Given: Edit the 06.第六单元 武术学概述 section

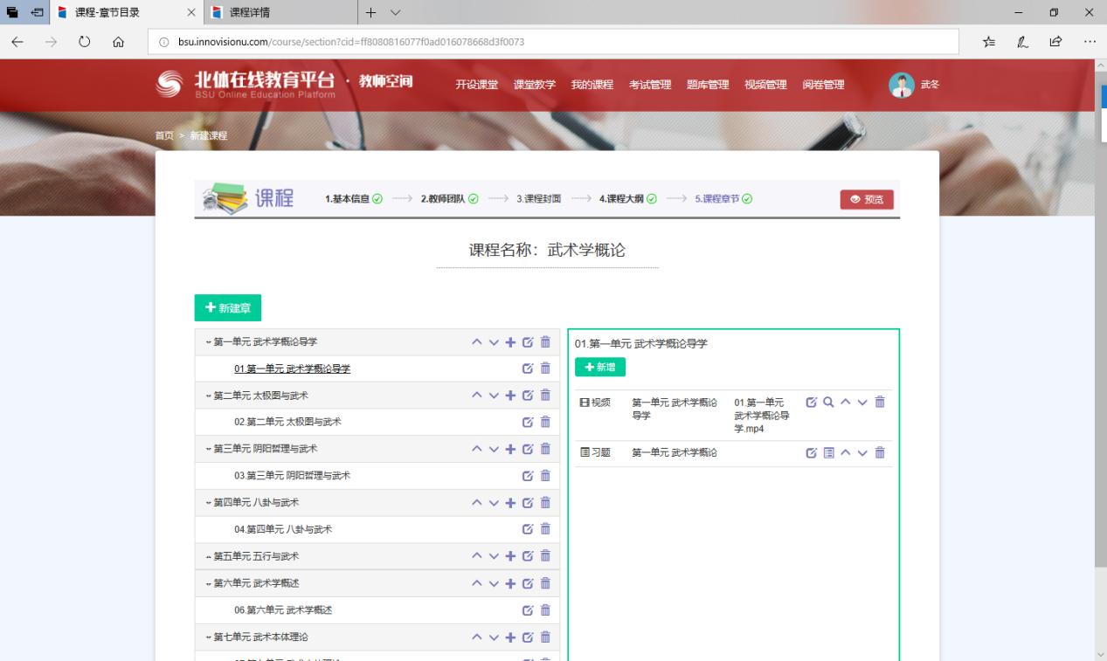Looking at the screenshot, I should coord(527,610).
